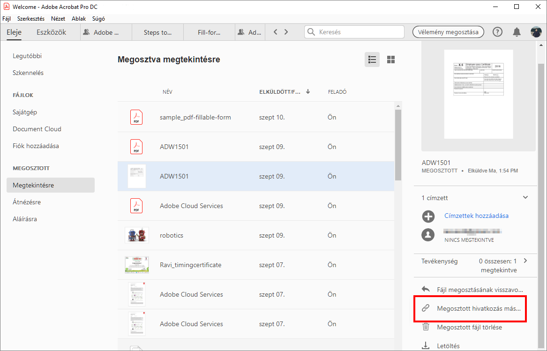Click the user profile avatar
Viewport: 547px width, 351px height.
[536, 32]
